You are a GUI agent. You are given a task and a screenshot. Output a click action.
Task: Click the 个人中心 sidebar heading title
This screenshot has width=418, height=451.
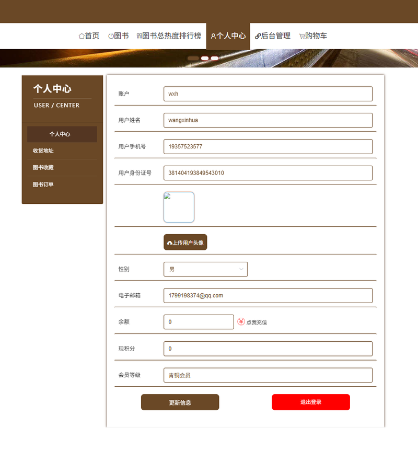52,89
